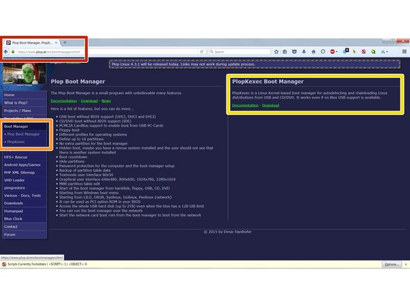The width and height of the screenshot is (410, 307).
Task: Open Android Apps/Games sidebar item
Action: [24, 165]
